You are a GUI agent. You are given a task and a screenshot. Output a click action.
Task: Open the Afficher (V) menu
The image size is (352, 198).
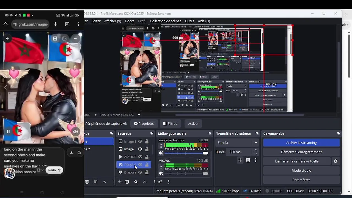pos(113,21)
